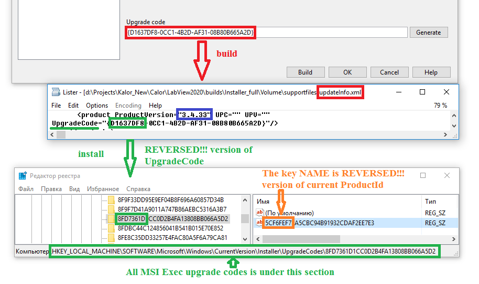
Task: Open the Избранное menu in registry editor
Action: tap(103, 189)
